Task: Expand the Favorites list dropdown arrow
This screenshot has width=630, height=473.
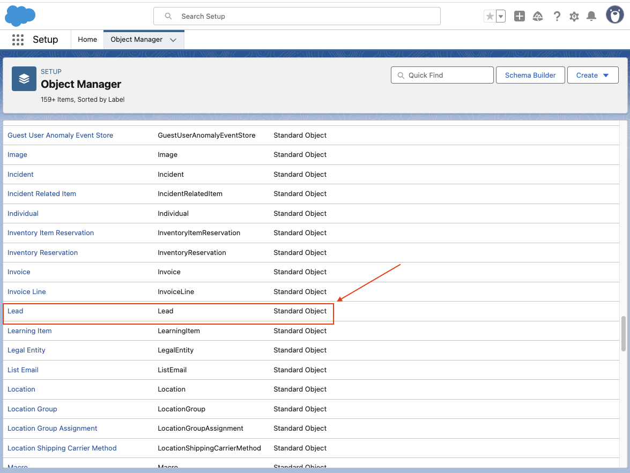Action: [x=501, y=17]
